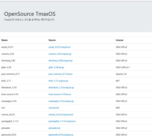Open libisoburn_1.5.0.orig.tar.gz source link

pyautogui.click(x=61, y=87)
